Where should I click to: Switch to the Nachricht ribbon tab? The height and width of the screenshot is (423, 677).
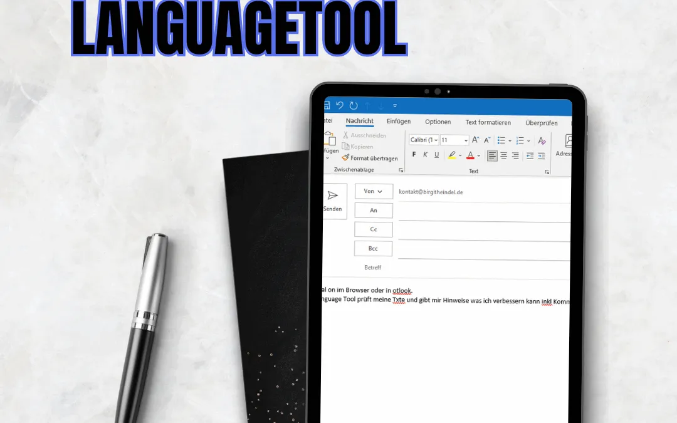point(360,122)
